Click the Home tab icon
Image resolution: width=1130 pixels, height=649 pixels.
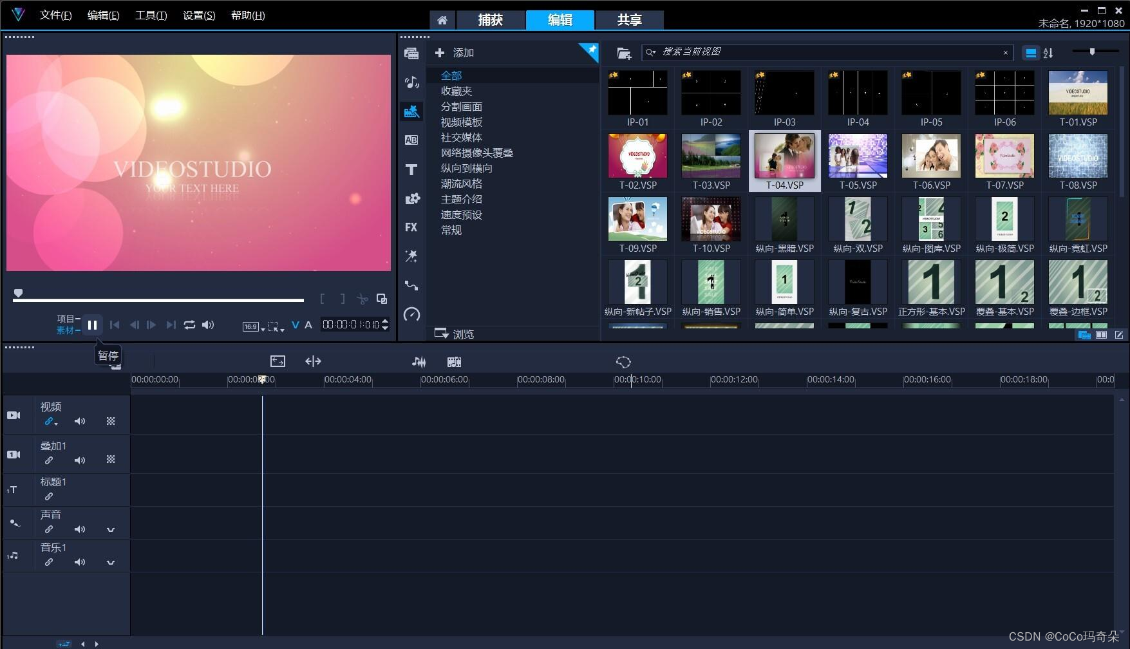pos(442,20)
